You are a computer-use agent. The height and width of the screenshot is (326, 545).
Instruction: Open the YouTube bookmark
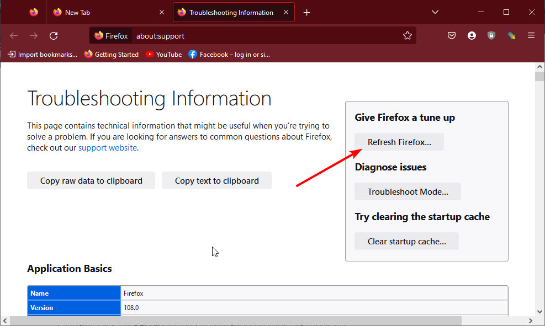tap(163, 55)
